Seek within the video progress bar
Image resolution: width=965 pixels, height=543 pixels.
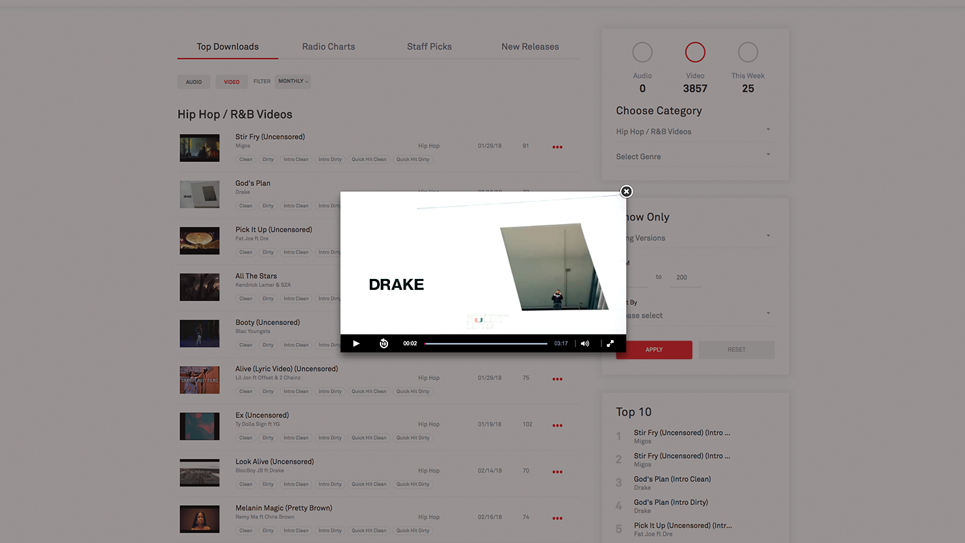pyautogui.click(x=486, y=343)
